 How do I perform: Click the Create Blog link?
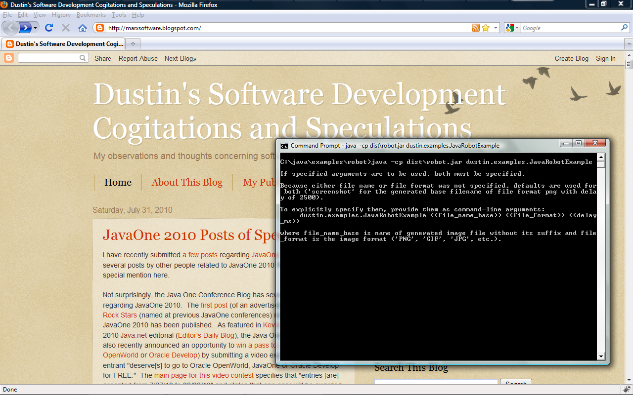click(572, 58)
